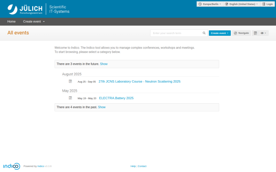Click the 'August 2025' month heading
This screenshot has height=172, width=276.
pos(72,74)
